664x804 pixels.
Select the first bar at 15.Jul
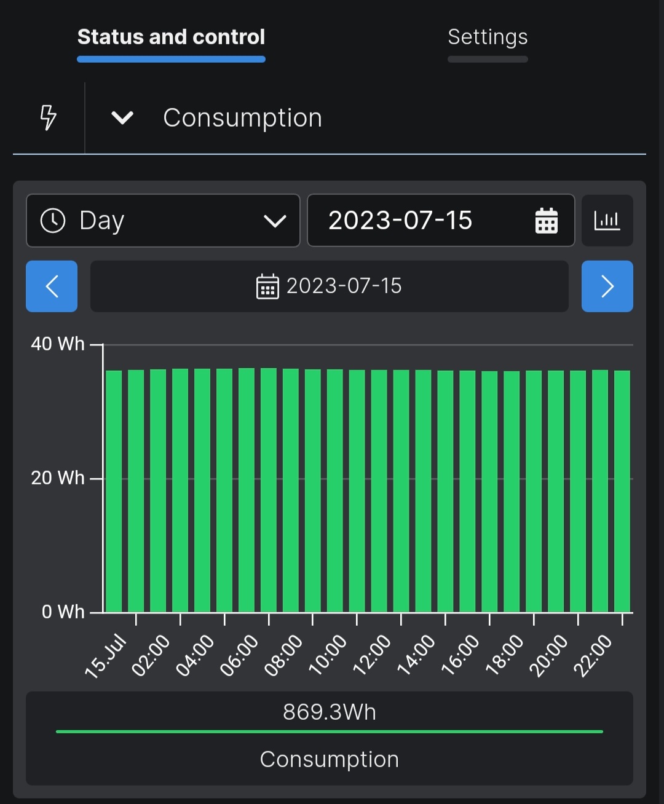[x=114, y=492]
